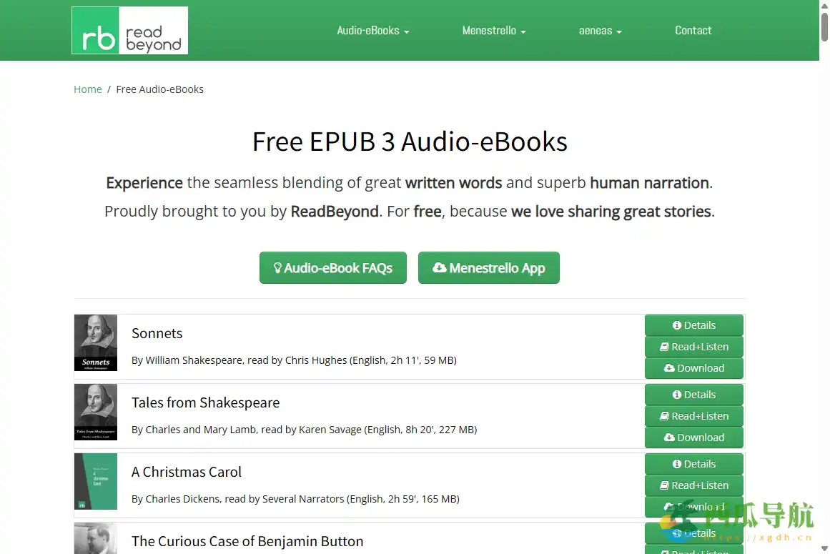View Details for A Christmas Carol
Image resolution: width=830 pixels, height=554 pixels.
tap(693, 464)
